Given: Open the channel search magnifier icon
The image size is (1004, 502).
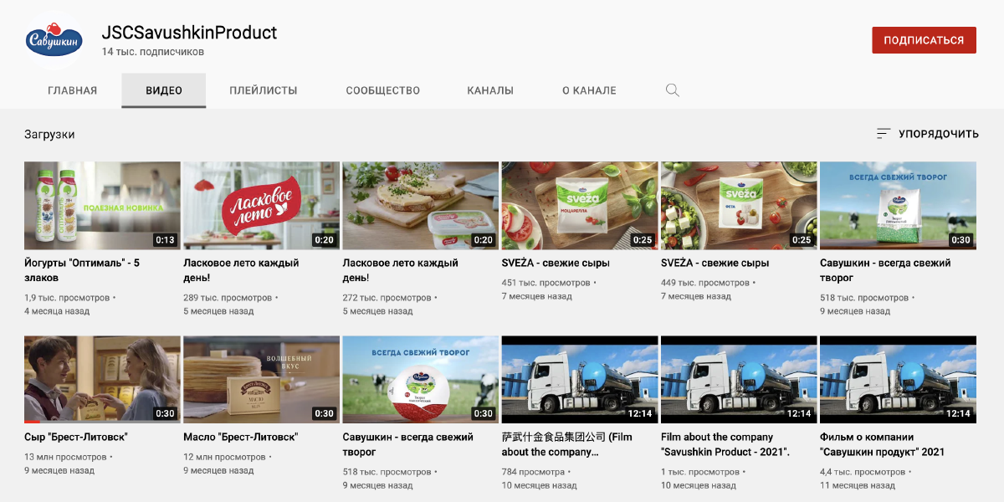Looking at the screenshot, I should [x=672, y=90].
